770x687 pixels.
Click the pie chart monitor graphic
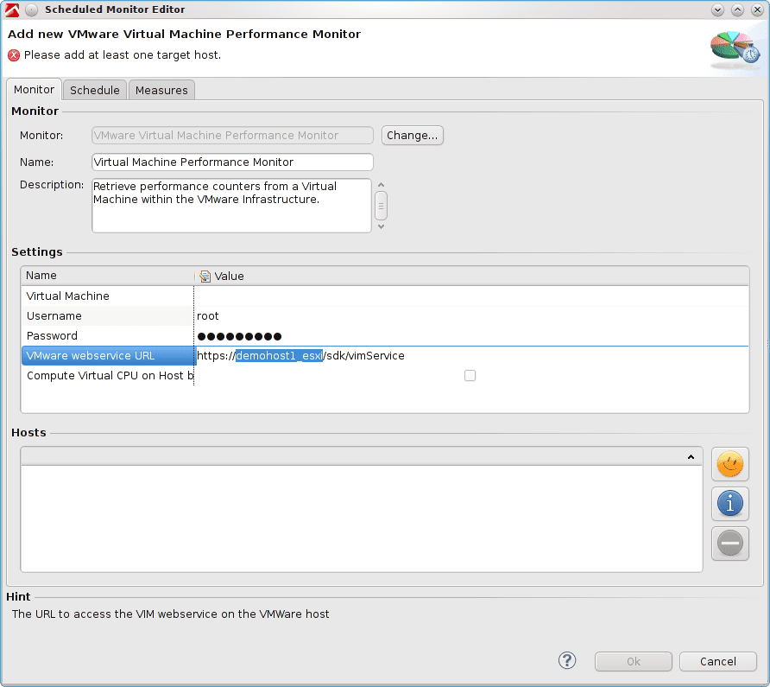(x=735, y=51)
